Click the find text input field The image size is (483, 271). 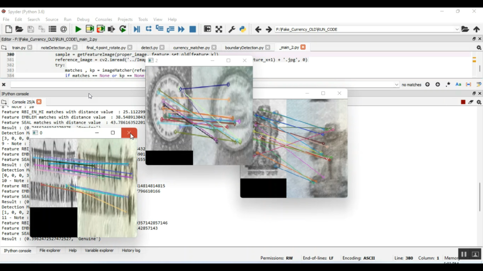[x=77, y=85]
